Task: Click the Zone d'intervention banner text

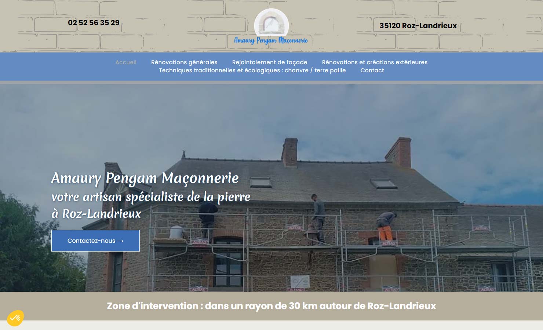Action: 271,306
